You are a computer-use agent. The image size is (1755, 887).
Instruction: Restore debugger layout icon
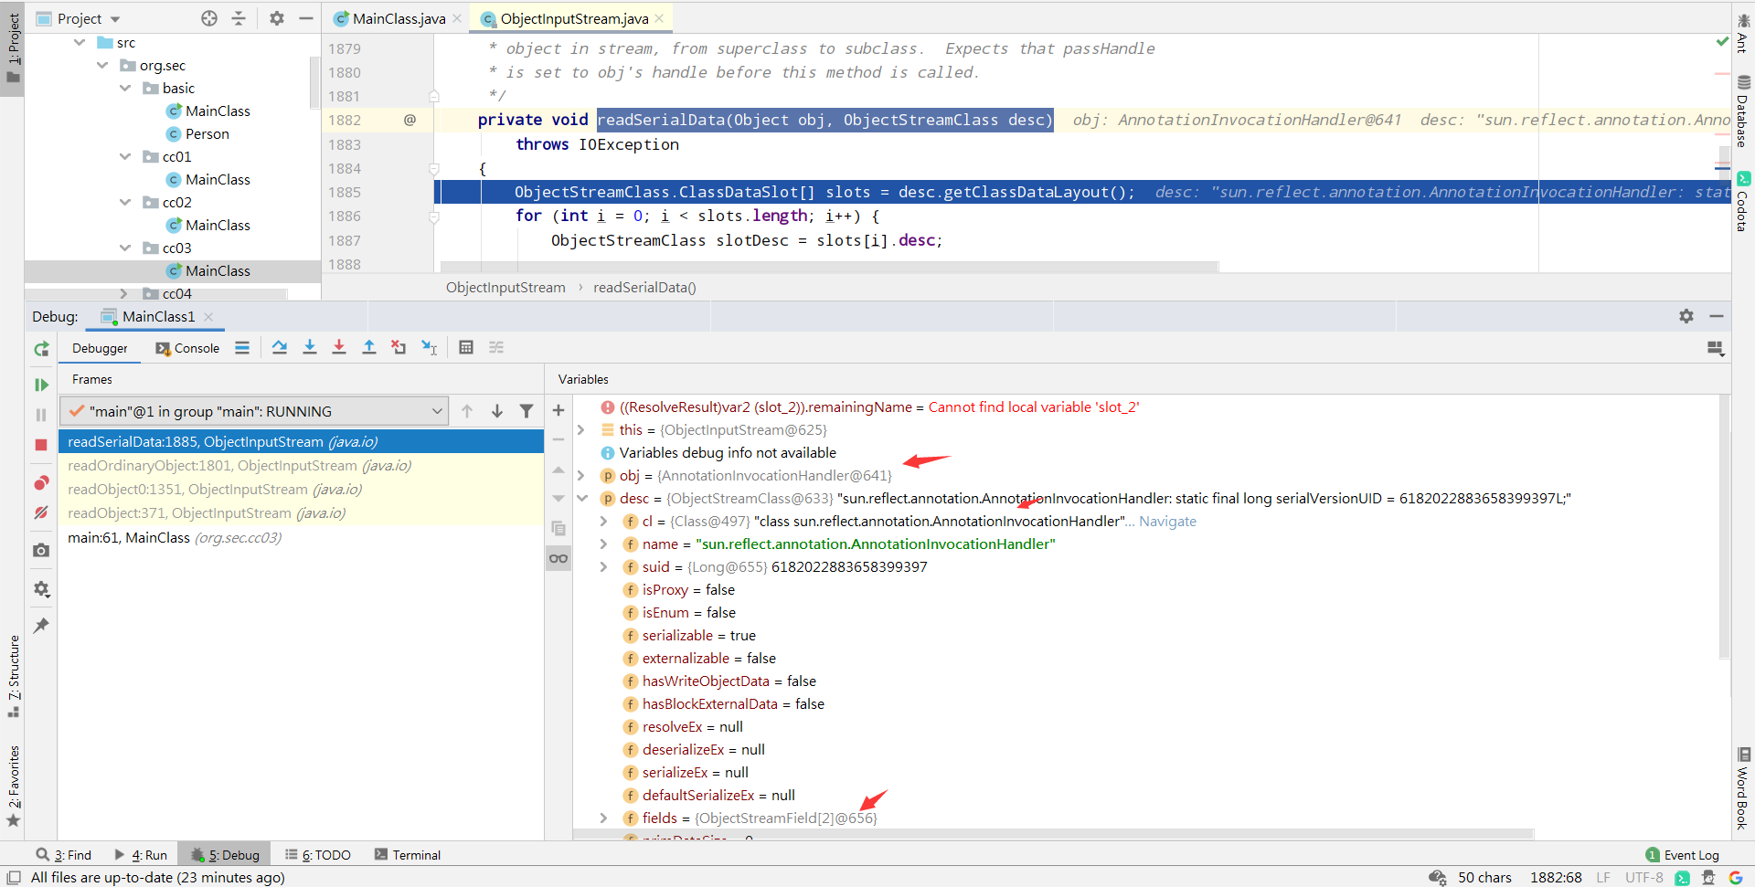[1716, 348]
